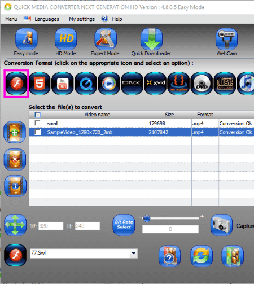This screenshot has height=284, width=254.
Task: Click the Size column header
Action: [x=169, y=115]
